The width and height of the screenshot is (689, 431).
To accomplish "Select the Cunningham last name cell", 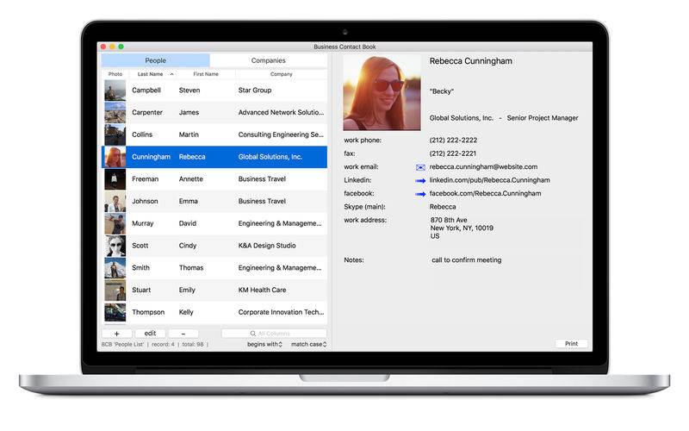I will (152, 157).
